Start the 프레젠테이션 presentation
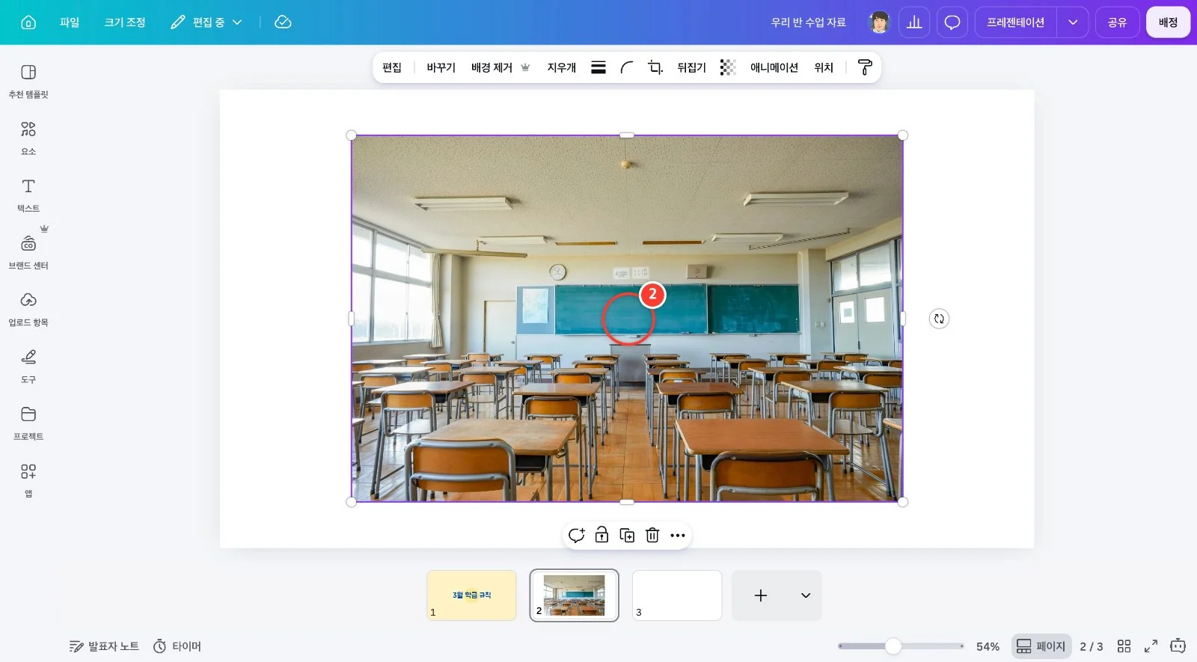 pyautogui.click(x=1015, y=22)
